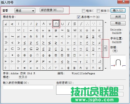
Task: Select the superset ⊃ symbol
Action: 18,49
